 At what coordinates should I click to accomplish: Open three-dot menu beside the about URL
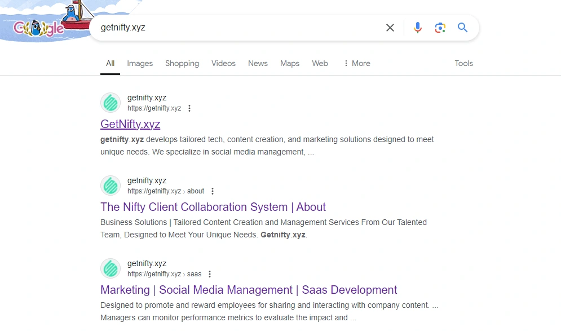point(213,191)
